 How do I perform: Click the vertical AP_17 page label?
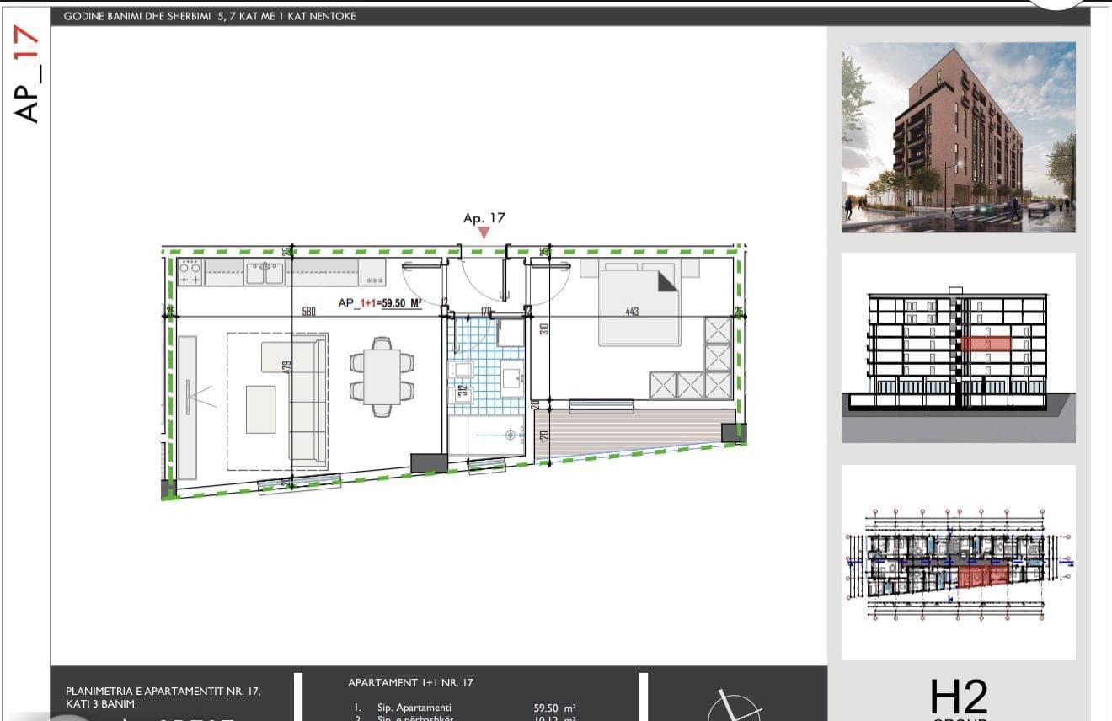pyautogui.click(x=27, y=73)
